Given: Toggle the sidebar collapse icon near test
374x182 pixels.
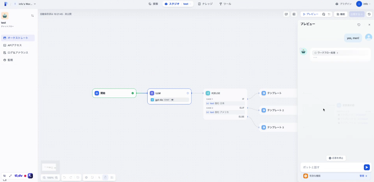Looking at the screenshot, I should pyautogui.click(x=32, y=16).
